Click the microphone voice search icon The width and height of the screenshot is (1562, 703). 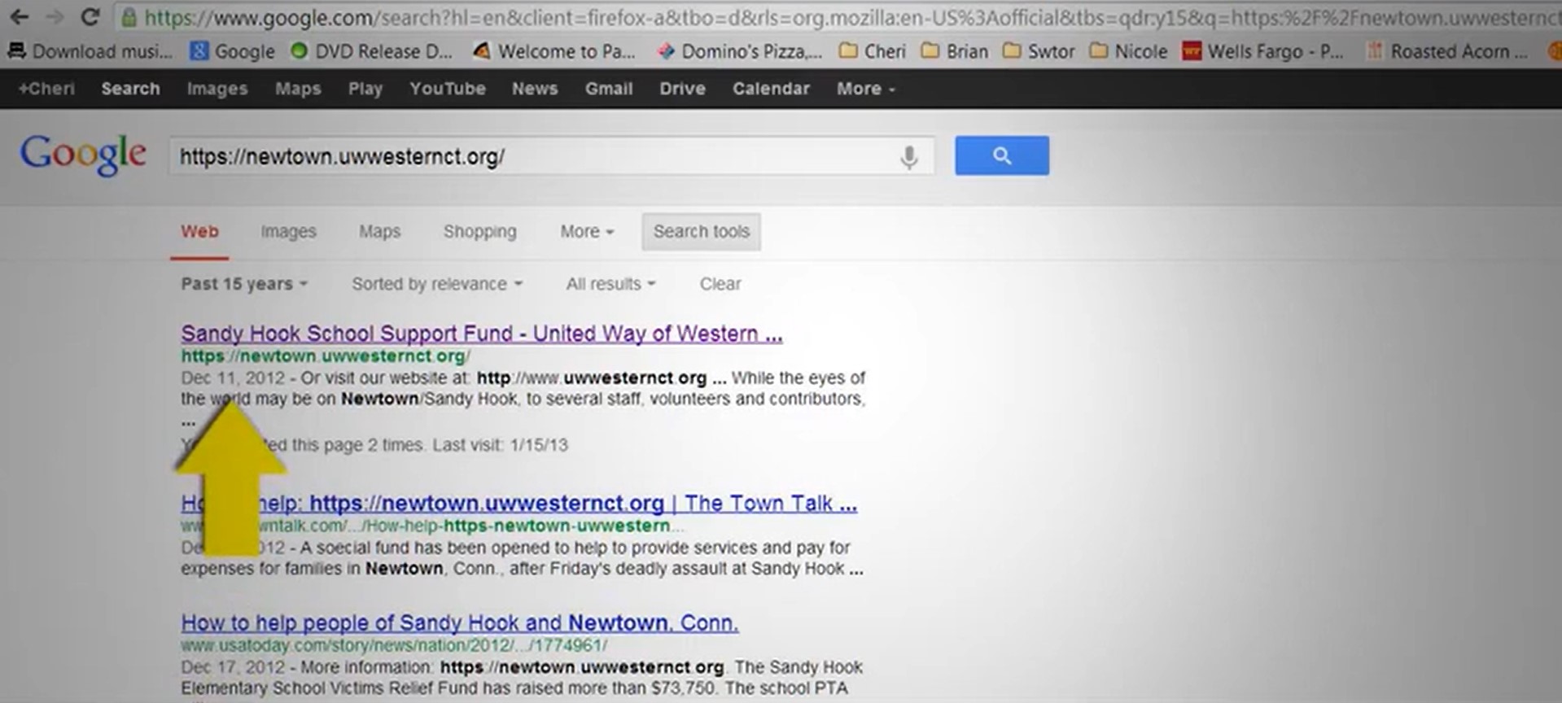909,156
